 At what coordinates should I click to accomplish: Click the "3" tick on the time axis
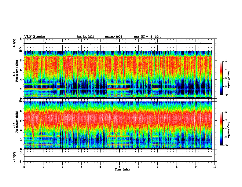[x=81, y=167]
